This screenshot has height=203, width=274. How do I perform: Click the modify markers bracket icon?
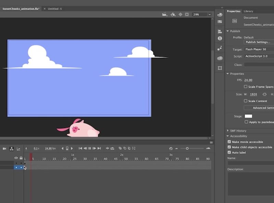[134, 148]
